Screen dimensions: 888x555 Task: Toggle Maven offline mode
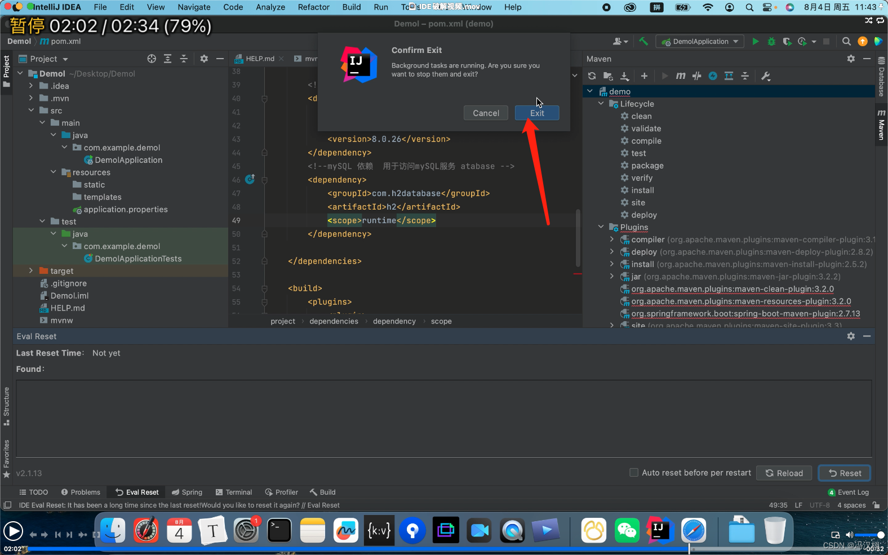tap(697, 76)
